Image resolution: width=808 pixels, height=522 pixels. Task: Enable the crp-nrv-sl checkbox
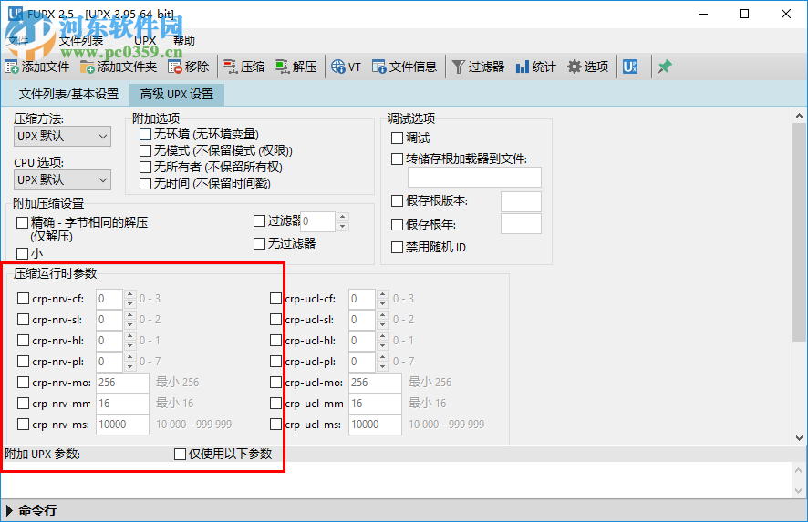pos(23,320)
